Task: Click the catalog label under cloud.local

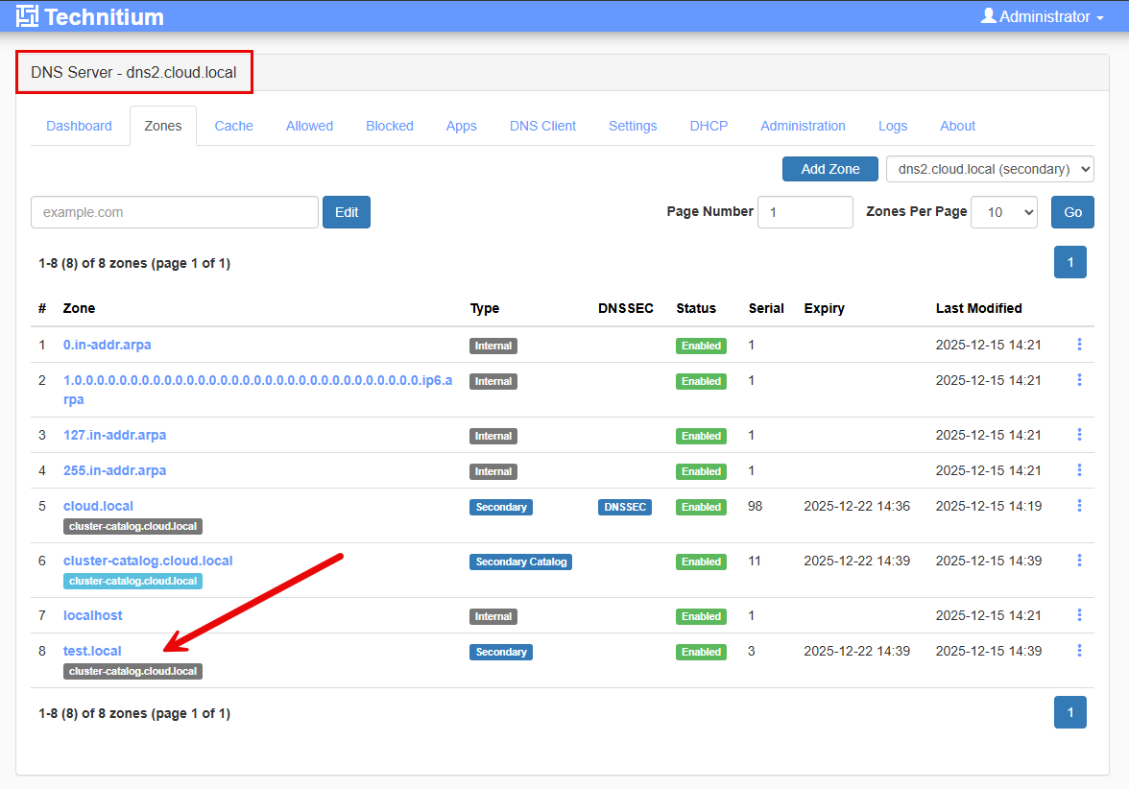Action: click(x=132, y=526)
